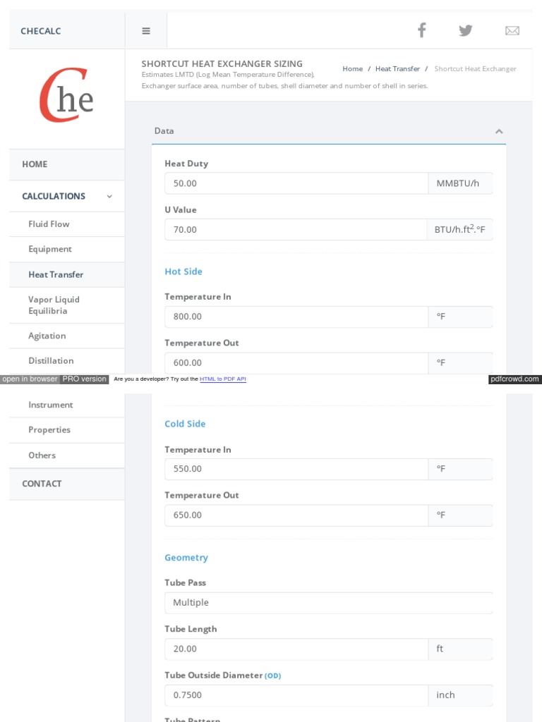Image resolution: width=542 pixels, height=722 pixels.
Task: Go to CONTACT page
Action: tap(67, 484)
